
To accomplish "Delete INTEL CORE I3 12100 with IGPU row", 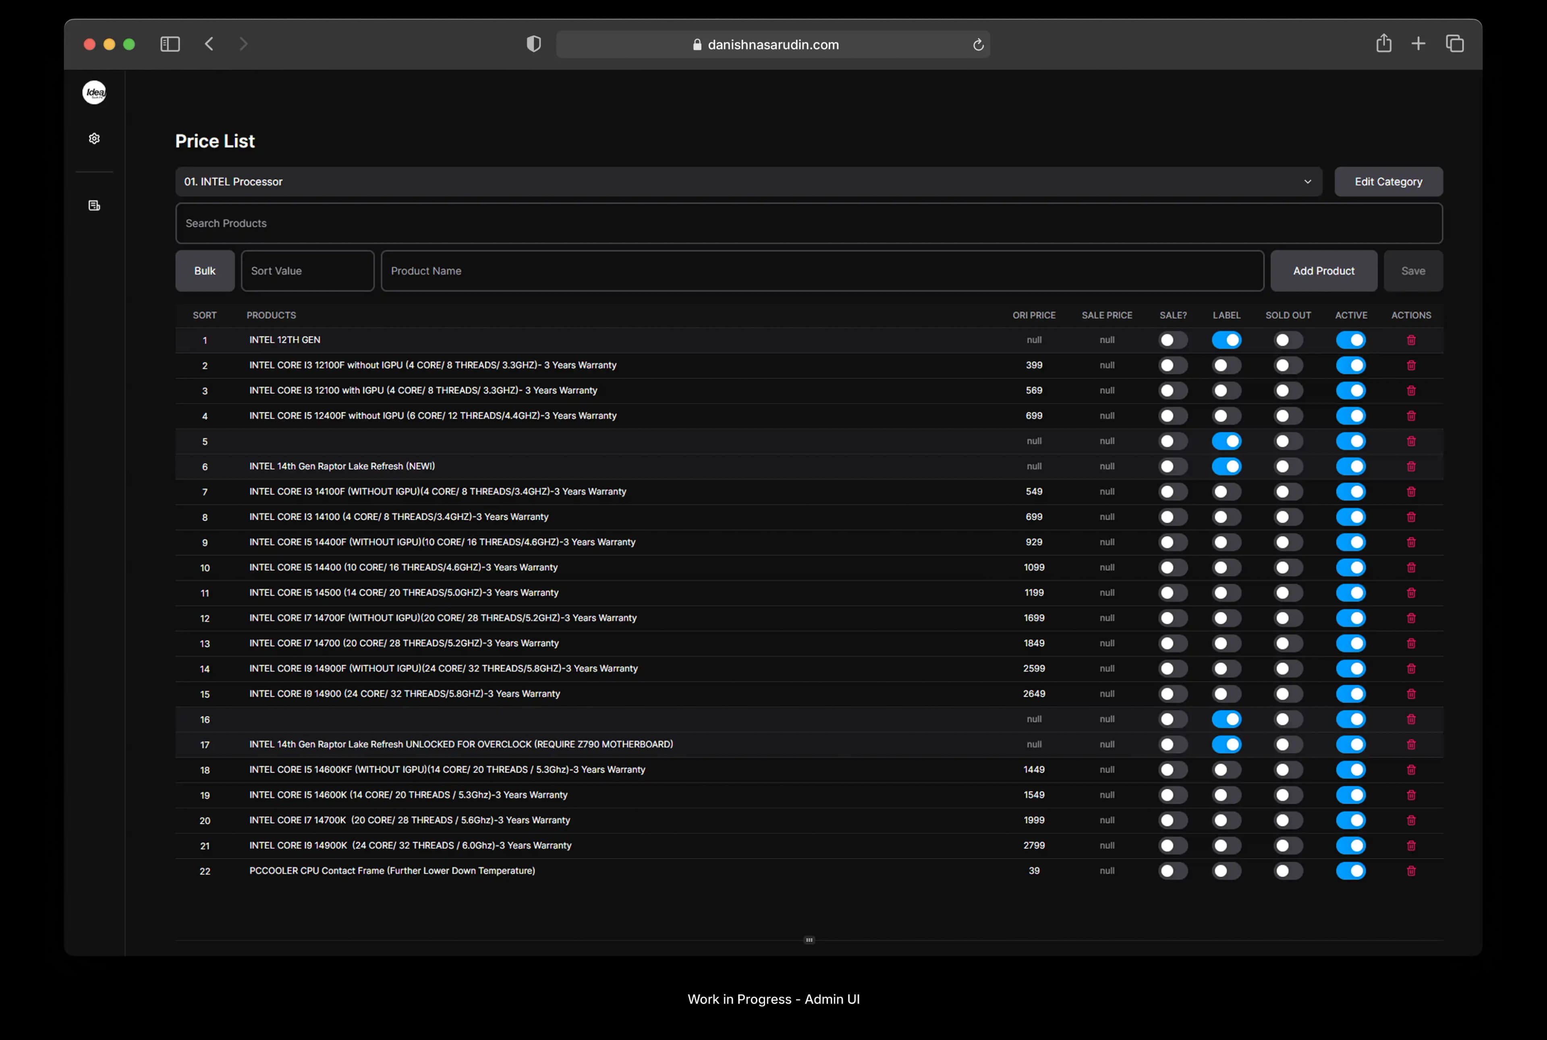I will [1411, 391].
